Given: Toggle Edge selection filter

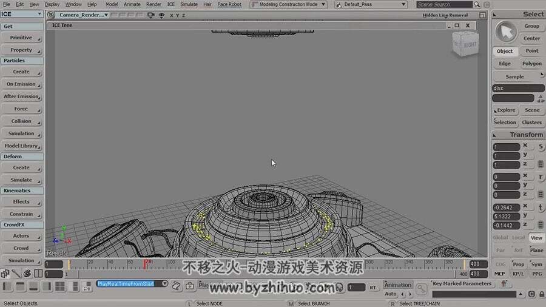Looking at the screenshot, I should [505, 64].
